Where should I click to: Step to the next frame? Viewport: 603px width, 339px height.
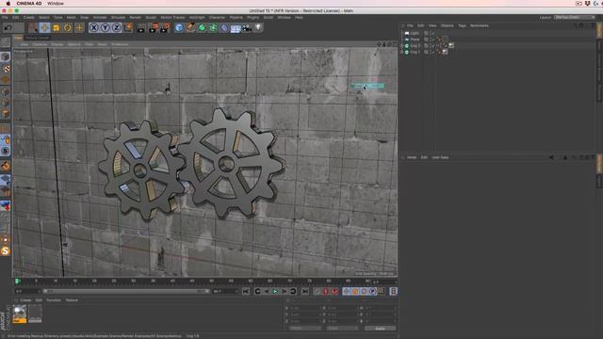click(285, 292)
